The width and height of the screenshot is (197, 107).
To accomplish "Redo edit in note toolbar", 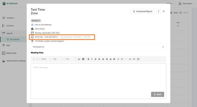I will 37,59.
